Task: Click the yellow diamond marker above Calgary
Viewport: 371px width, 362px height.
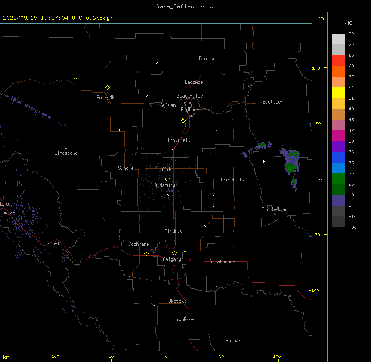Action: (174, 253)
